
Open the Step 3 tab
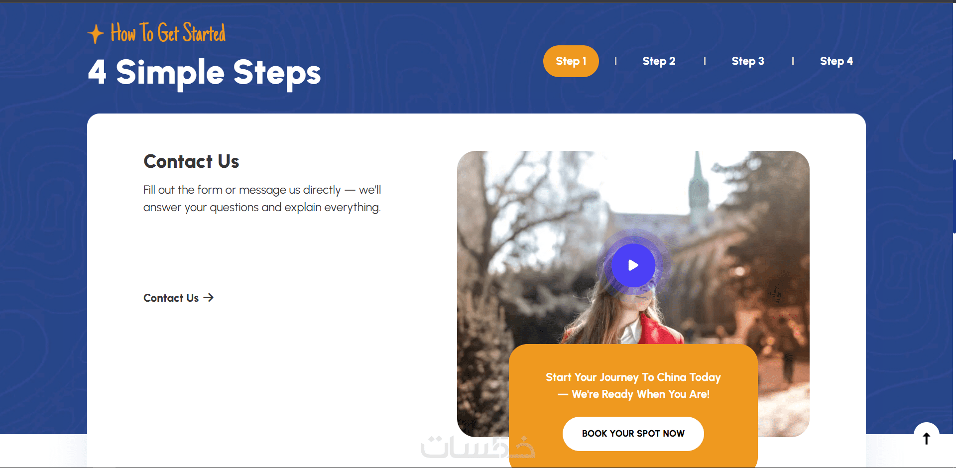point(747,61)
